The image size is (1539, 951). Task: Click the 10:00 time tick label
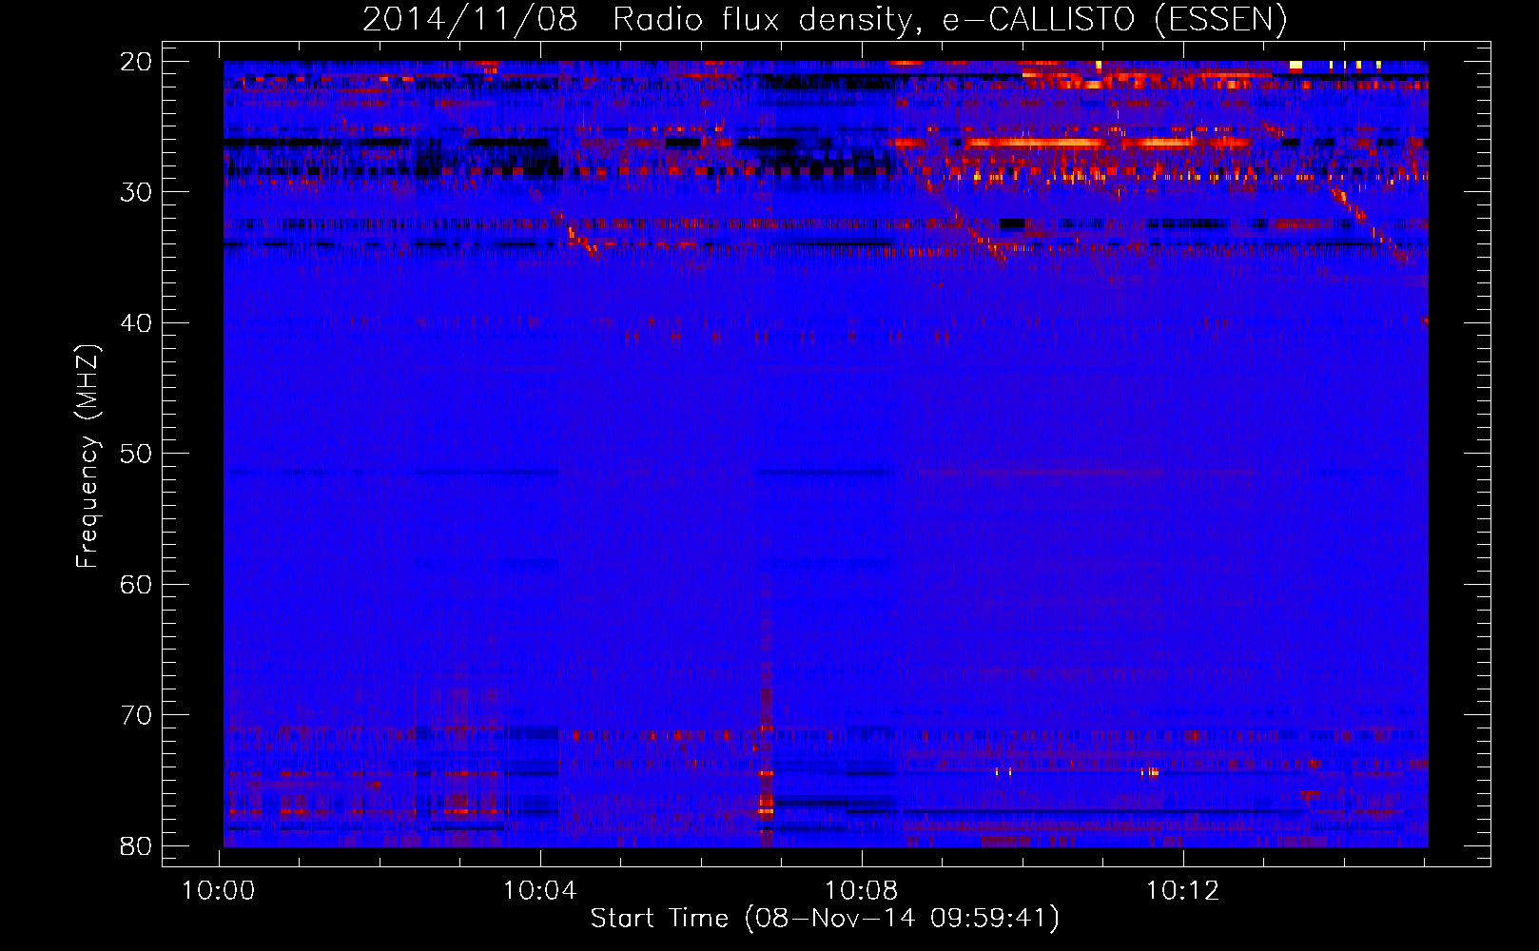(x=219, y=891)
